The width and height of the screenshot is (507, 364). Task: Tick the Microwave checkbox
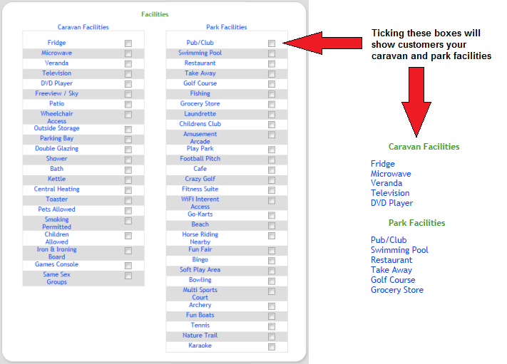click(128, 53)
